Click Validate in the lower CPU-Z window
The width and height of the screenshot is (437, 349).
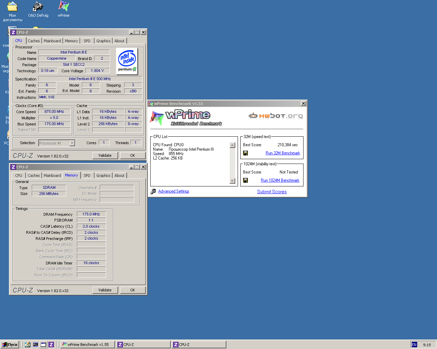click(105, 290)
